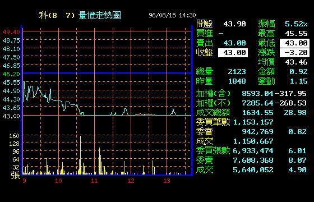Select the ratio value 8.07
Image resolution: width=314 pixels, height=202 pixels.
coord(297,160)
